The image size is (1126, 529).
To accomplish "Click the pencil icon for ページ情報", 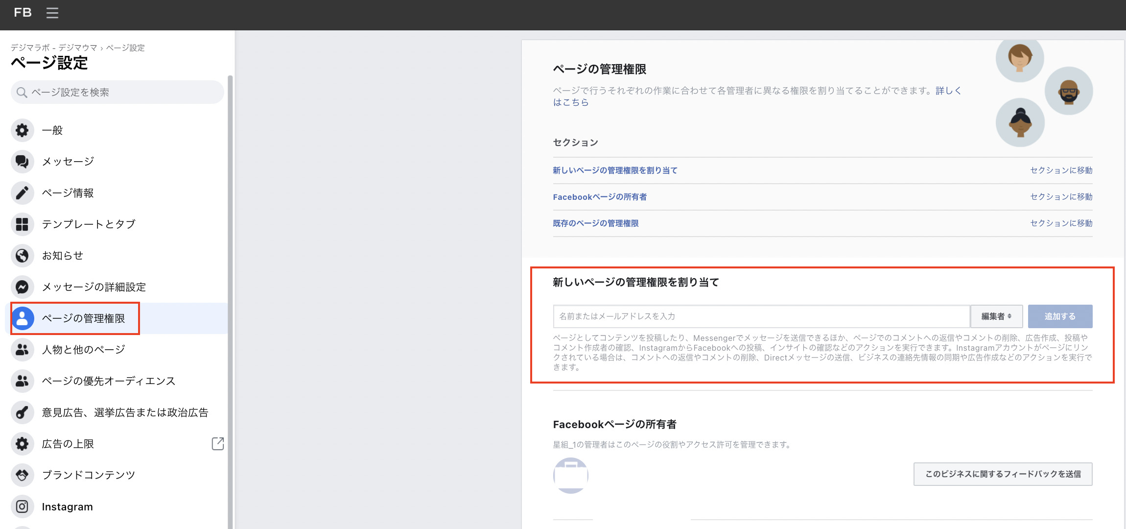I will coord(22,193).
